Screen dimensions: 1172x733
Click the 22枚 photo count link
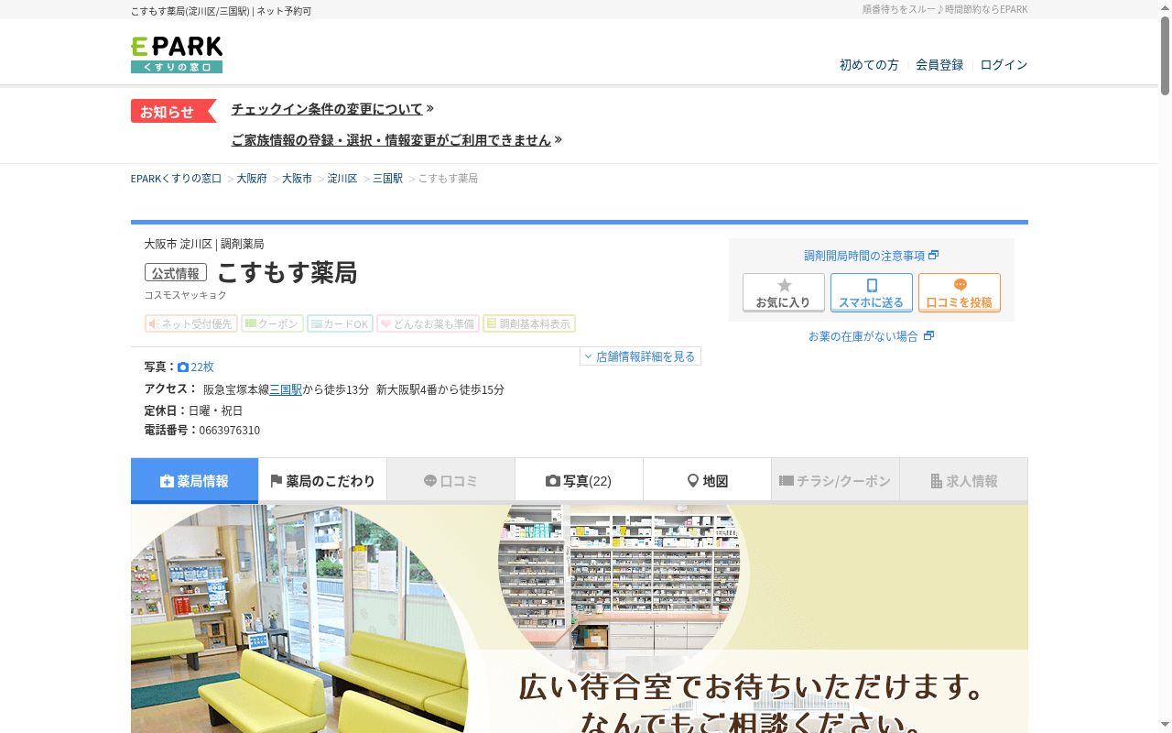pyautogui.click(x=202, y=367)
